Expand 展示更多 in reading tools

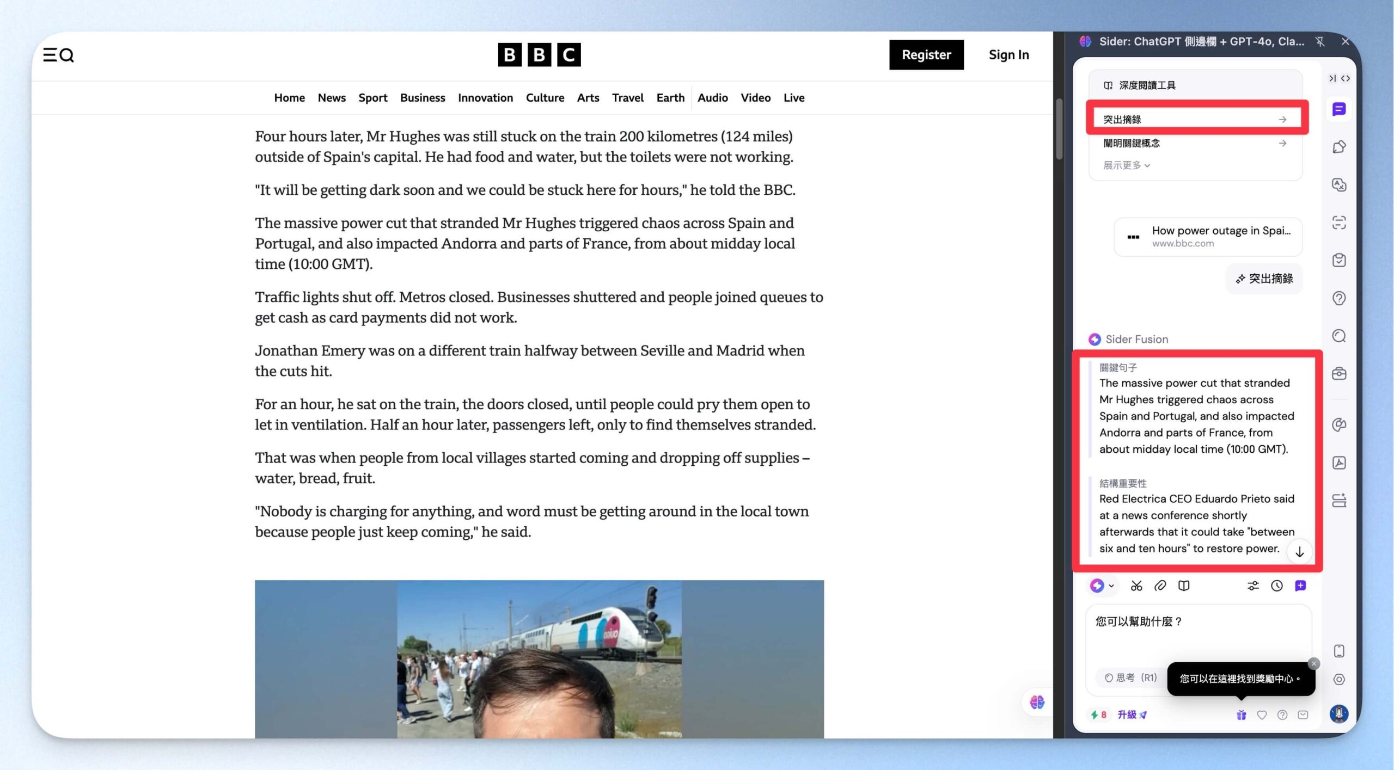(x=1127, y=165)
